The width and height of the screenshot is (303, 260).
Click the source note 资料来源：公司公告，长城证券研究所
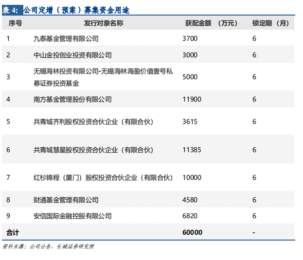click(48, 246)
